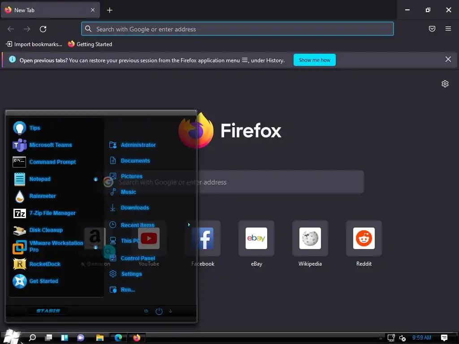Open Get Started app
Screen dimensions: 459x344
[36, 281]
